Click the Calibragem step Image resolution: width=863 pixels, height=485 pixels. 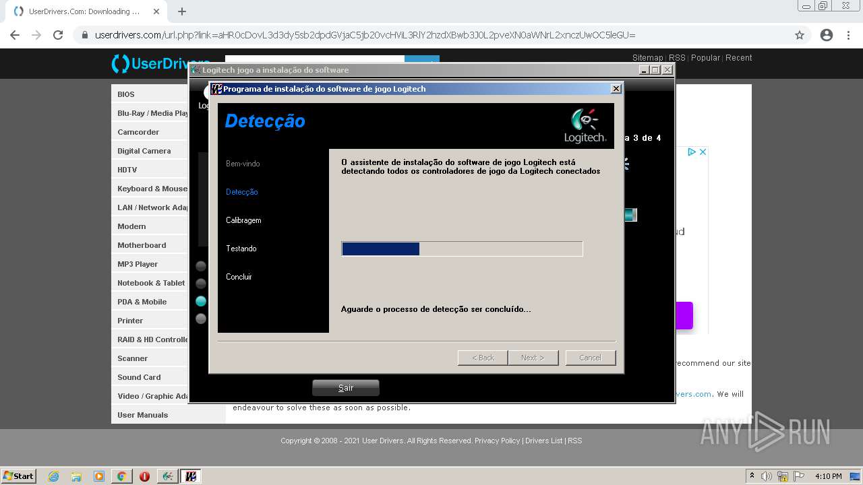coord(243,220)
